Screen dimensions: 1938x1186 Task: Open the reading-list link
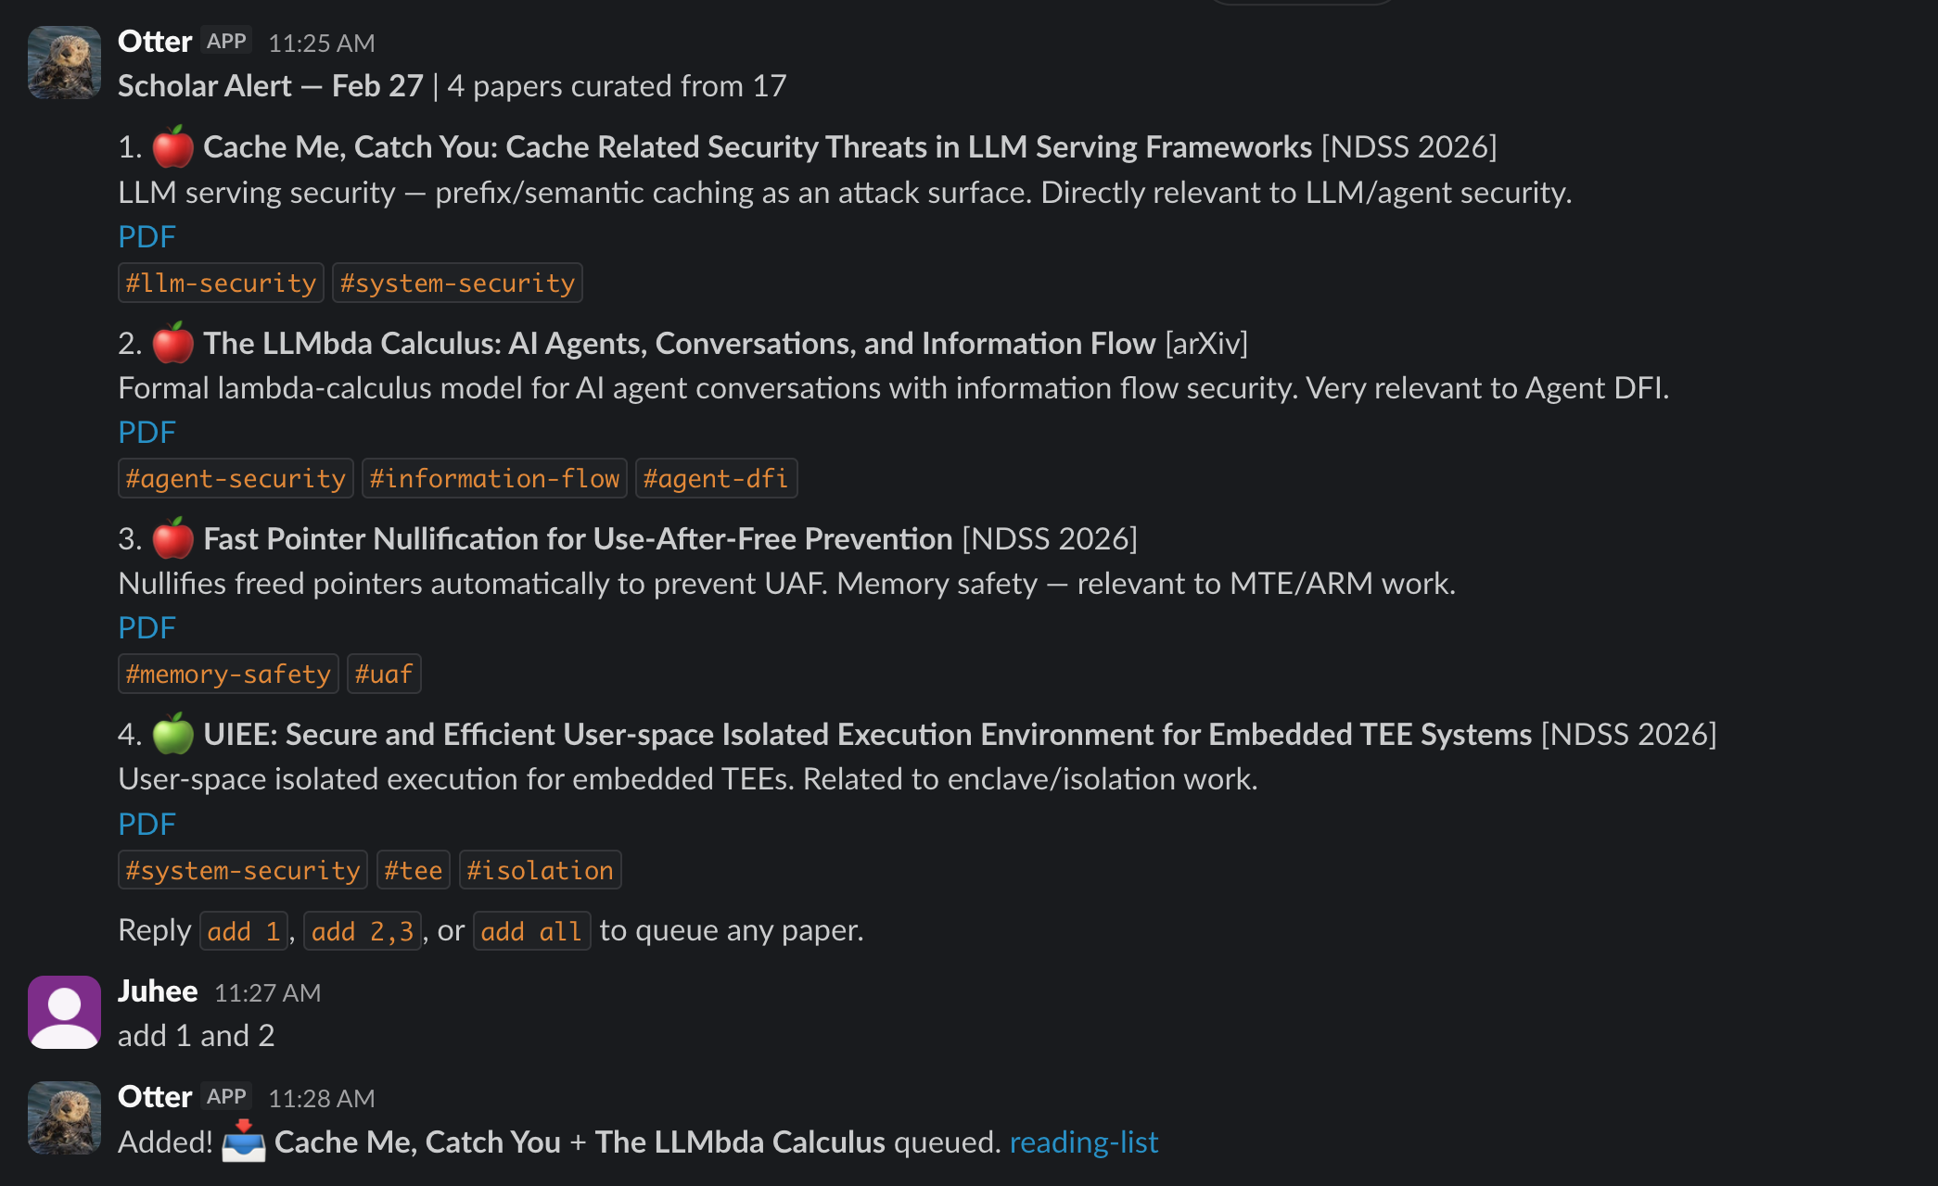(1083, 1142)
